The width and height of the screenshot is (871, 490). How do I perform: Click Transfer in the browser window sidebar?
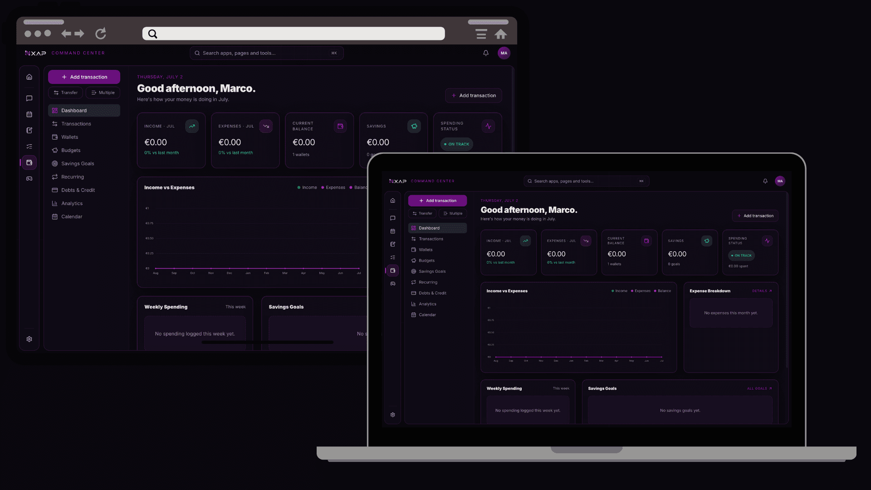[x=66, y=93]
